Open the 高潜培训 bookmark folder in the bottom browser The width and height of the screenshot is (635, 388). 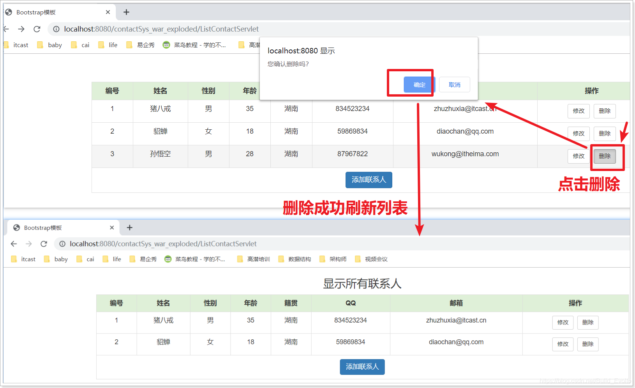[x=254, y=259]
